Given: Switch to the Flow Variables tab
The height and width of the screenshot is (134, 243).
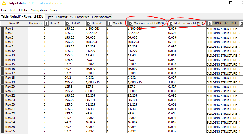Looking at the screenshot, I should point(102,17).
